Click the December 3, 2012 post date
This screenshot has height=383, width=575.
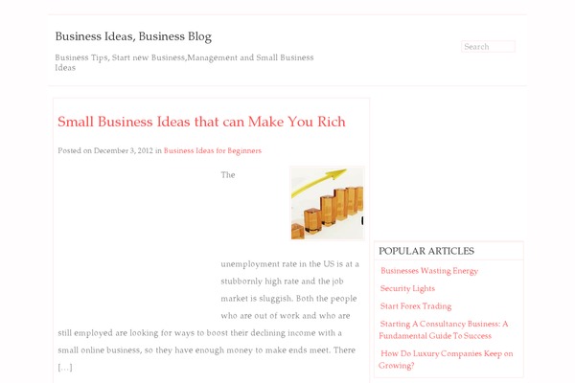[124, 150]
